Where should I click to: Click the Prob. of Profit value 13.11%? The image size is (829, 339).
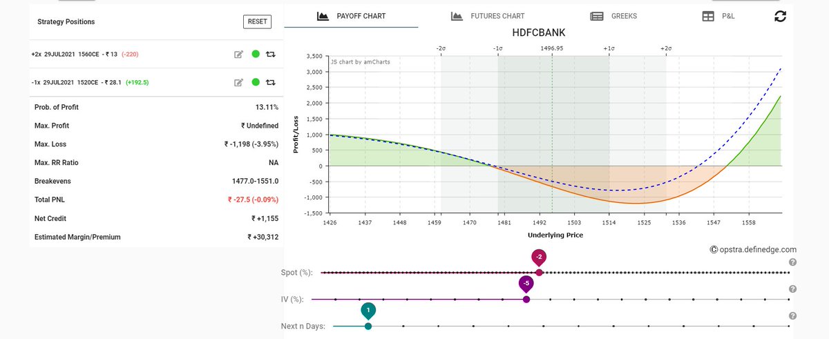pyautogui.click(x=267, y=107)
